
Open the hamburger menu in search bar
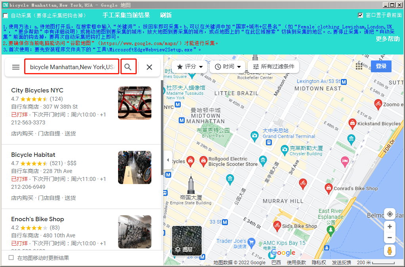(16, 67)
